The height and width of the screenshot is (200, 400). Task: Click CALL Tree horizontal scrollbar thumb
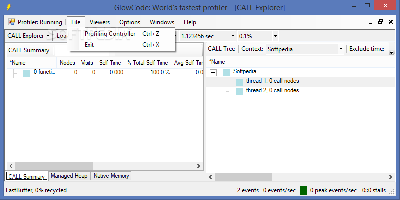[x=243, y=177]
